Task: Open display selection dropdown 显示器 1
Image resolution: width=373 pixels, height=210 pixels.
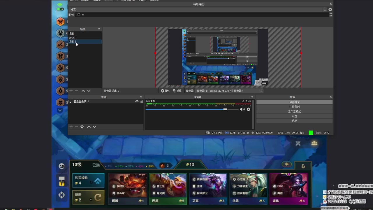Action: (230, 91)
